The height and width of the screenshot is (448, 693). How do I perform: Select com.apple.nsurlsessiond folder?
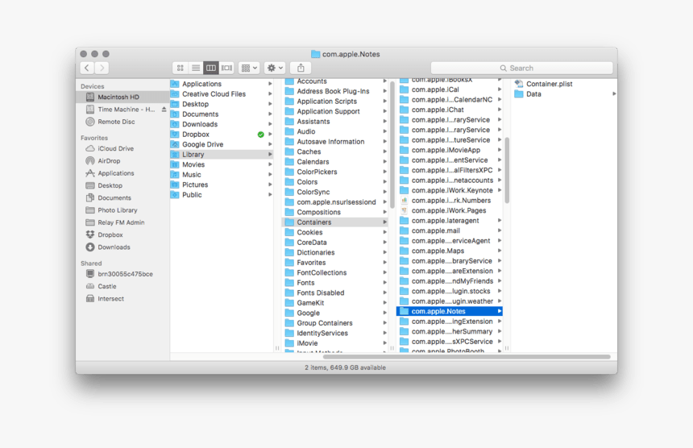click(335, 202)
